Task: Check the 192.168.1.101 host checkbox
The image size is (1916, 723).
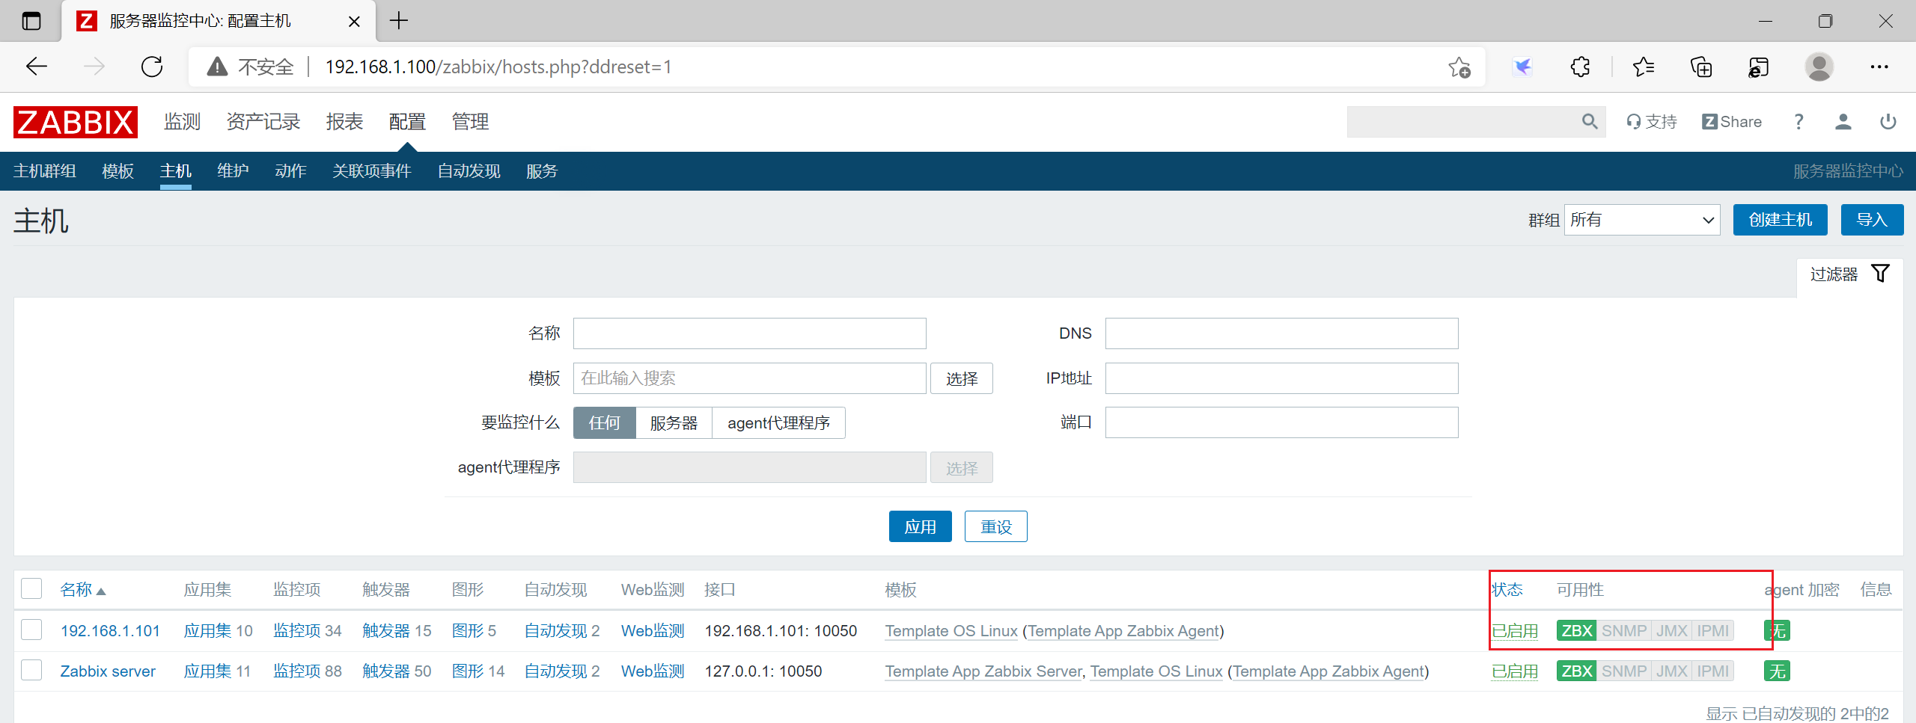Action: pyautogui.click(x=31, y=630)
